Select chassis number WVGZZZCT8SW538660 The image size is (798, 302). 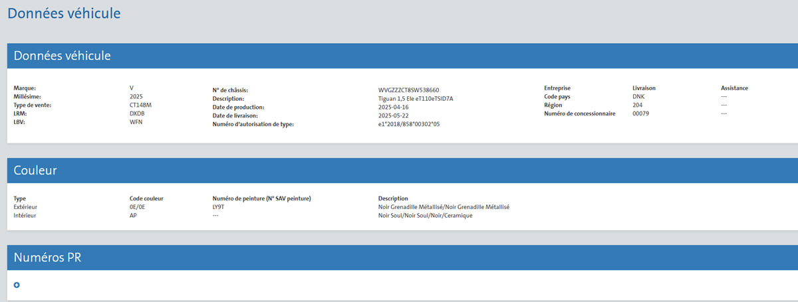pyautogui.click(x=408, y=90)
